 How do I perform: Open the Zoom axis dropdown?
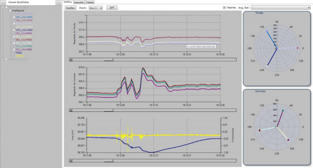click(96, 8)
